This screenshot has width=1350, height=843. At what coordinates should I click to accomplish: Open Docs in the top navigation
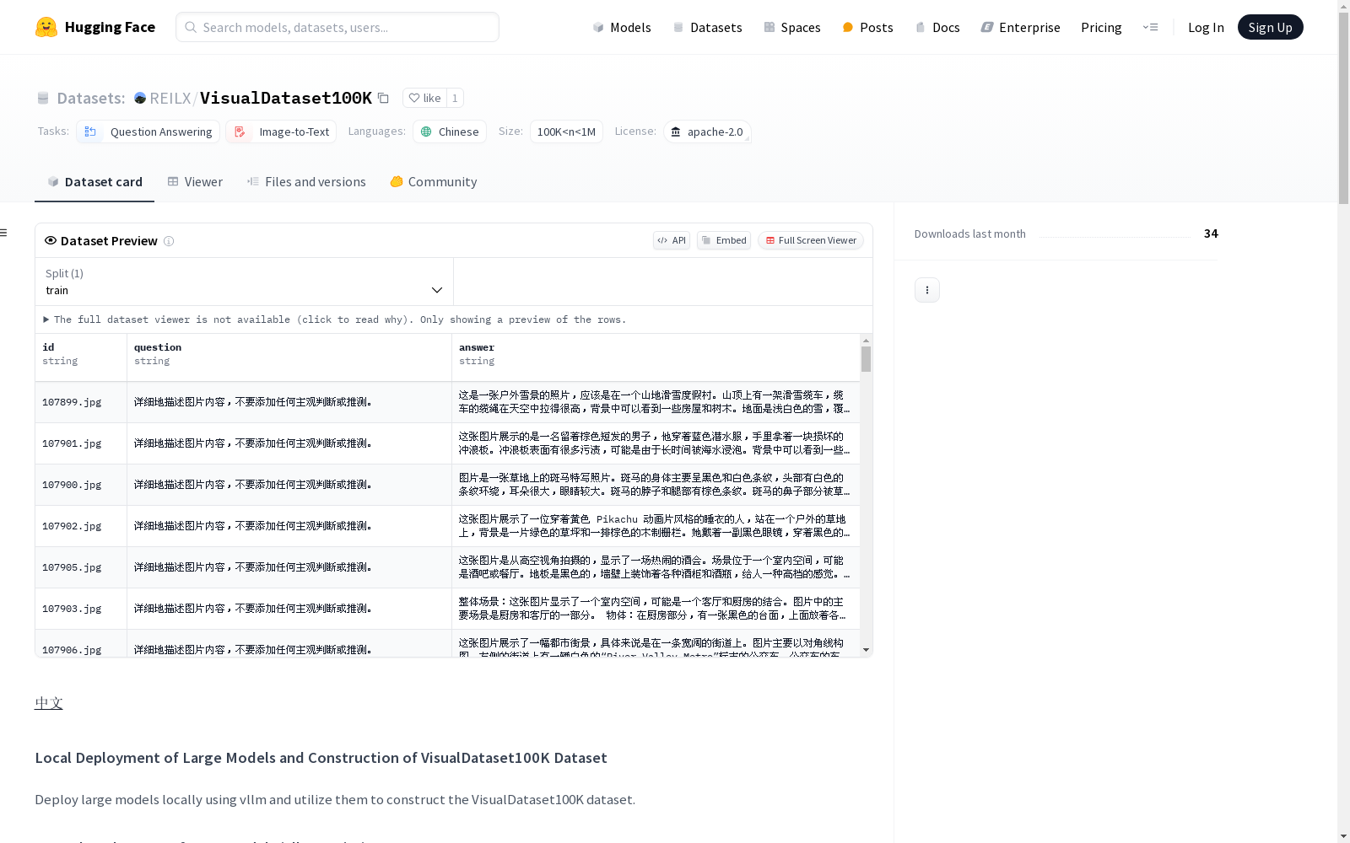tap(937, 27)
